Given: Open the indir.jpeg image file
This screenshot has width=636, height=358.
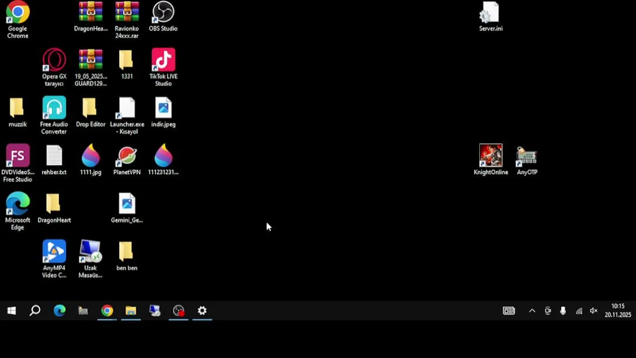Looking at the screenshot, I should [163, 112].
